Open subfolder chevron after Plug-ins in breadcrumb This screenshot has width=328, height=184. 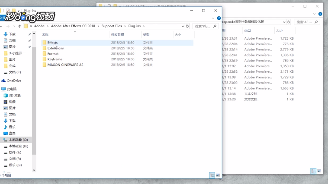[144, 26]
